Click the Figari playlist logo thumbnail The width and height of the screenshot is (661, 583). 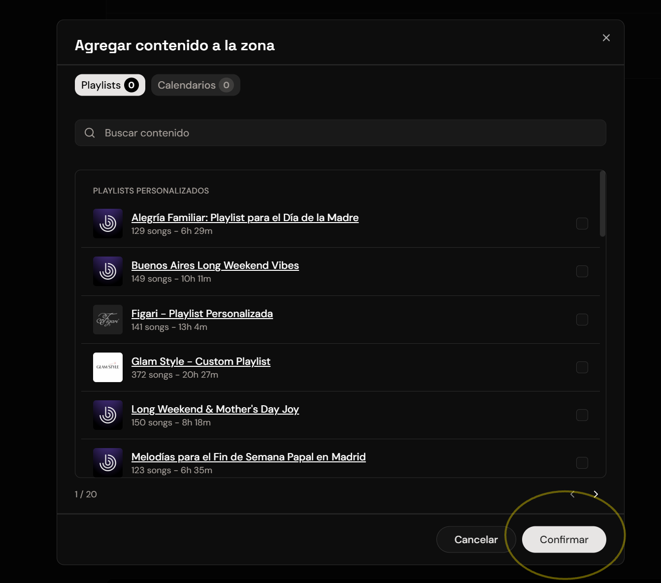108,320
